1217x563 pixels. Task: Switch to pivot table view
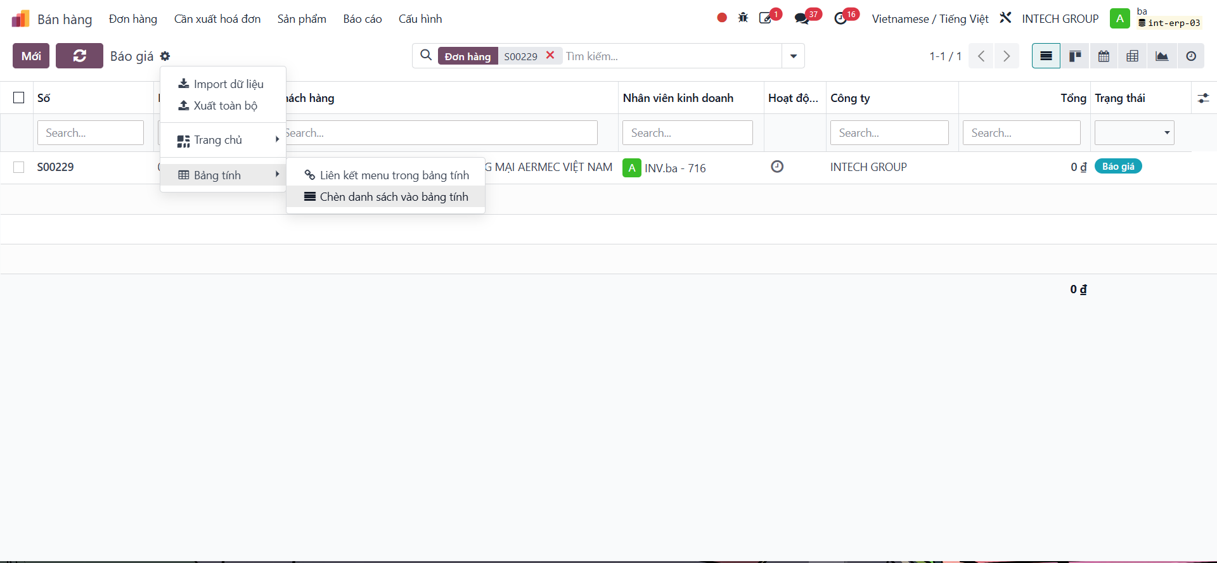[x=1133, y=56]
